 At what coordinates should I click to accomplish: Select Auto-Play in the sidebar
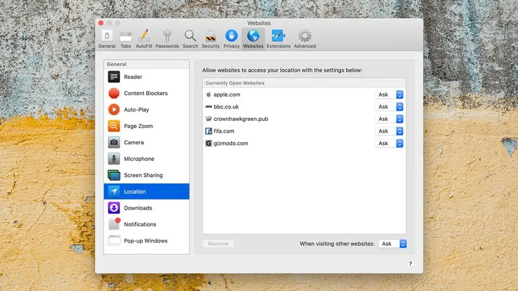136,110
